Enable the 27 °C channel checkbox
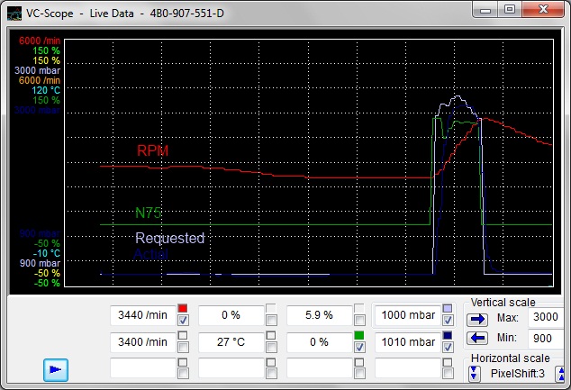Screen dimensions: 571x390 (x=271, y=347)
